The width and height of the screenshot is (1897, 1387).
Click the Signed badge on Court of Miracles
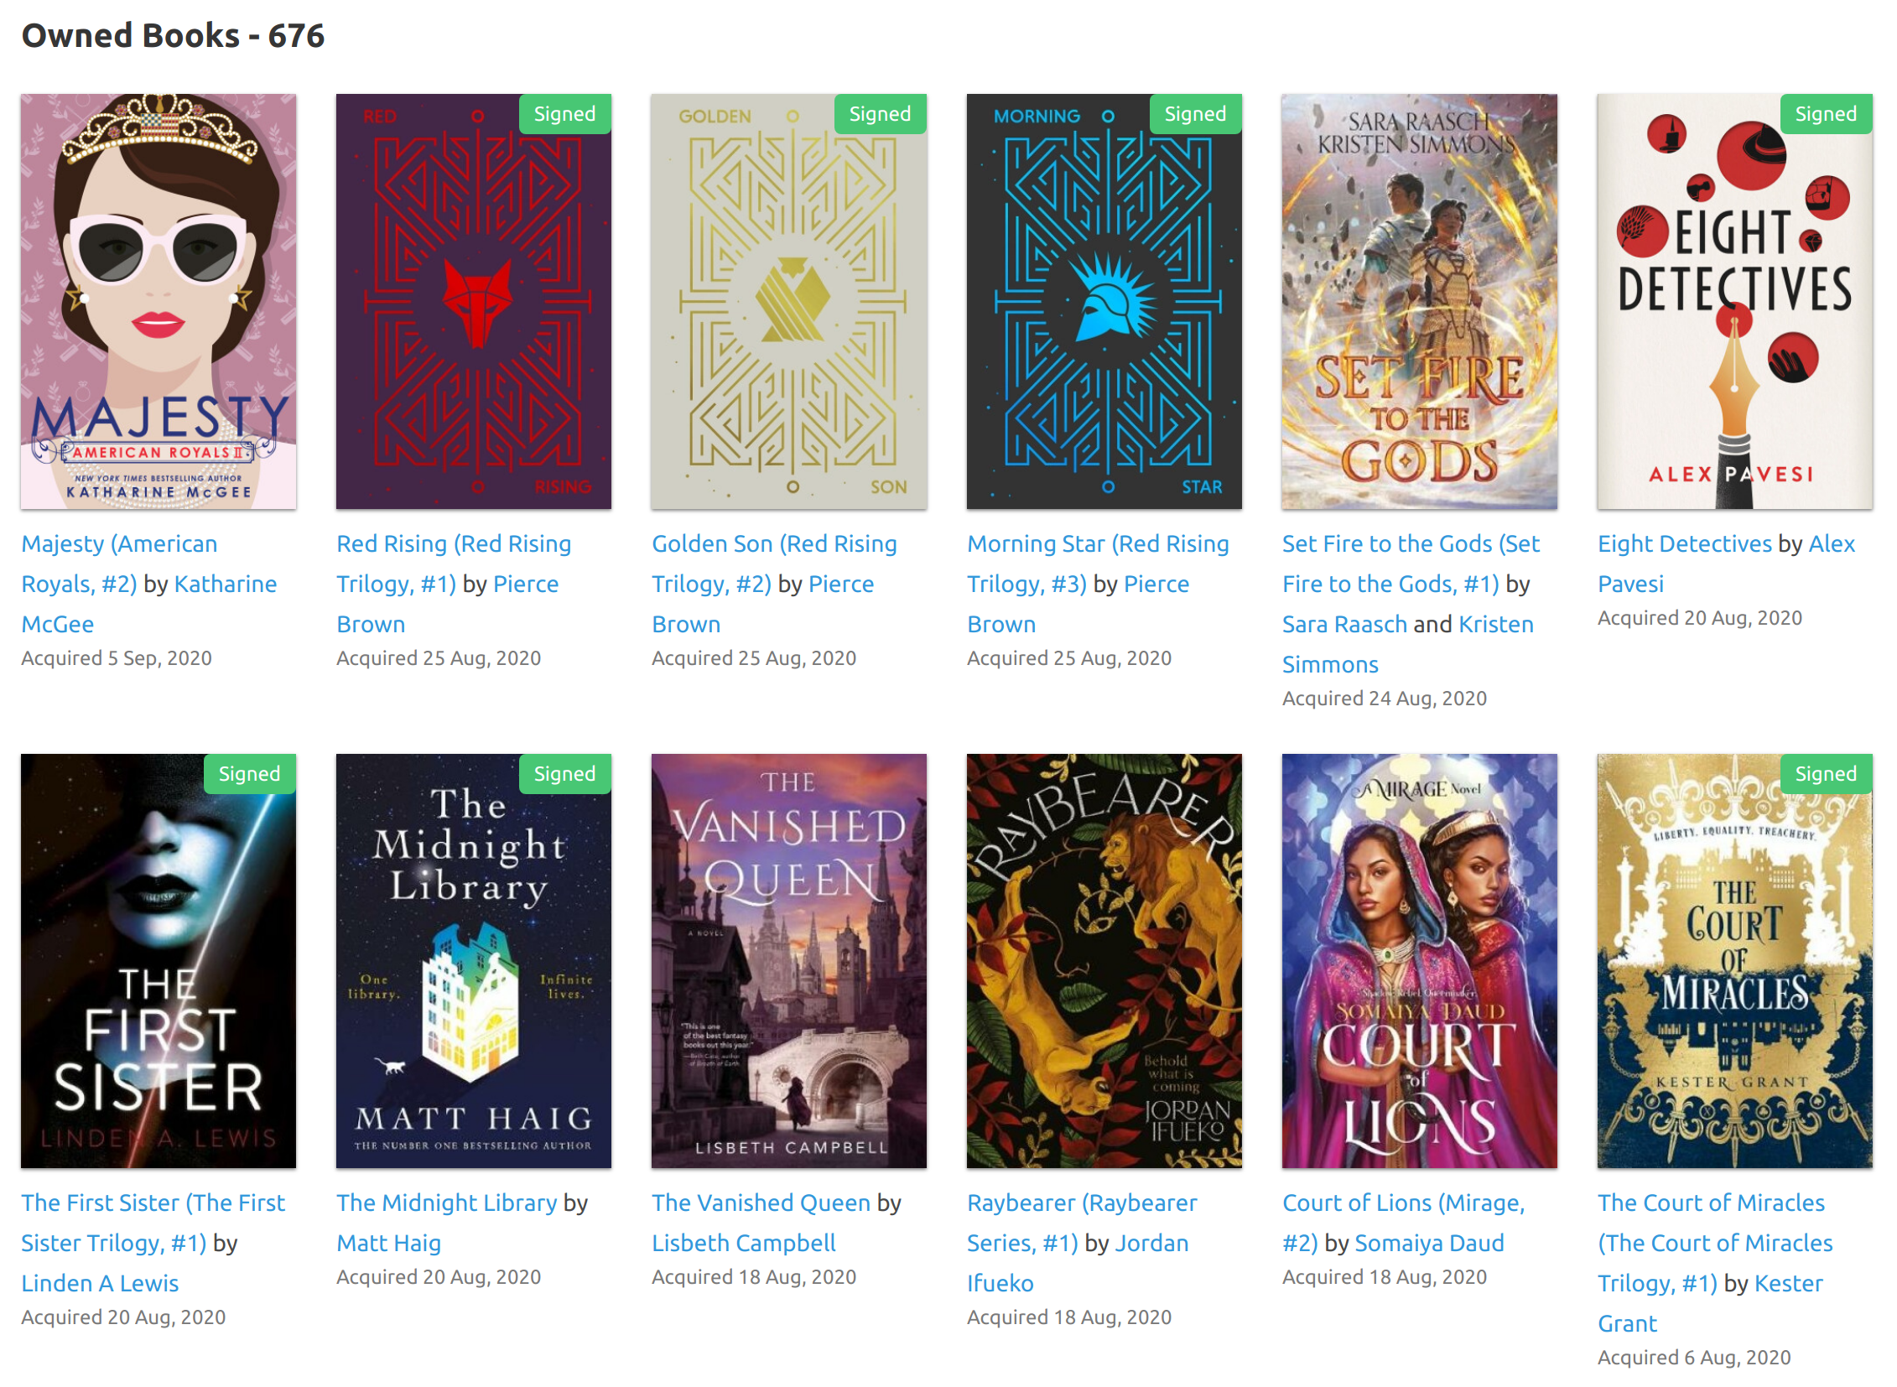pyautogui.click(x=1826, y=774)
